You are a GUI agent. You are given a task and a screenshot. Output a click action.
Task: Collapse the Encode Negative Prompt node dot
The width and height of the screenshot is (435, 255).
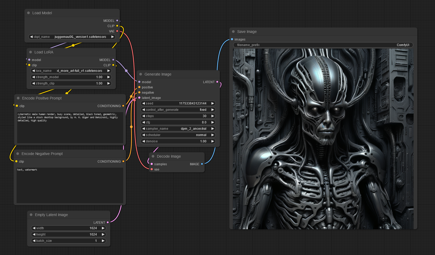pyautogui.click(x=18, y=154)
